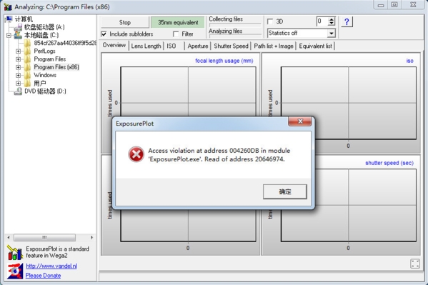Click the access violation error message text
The width and height of the screenshot is (428, 285).
coord(219,155)
